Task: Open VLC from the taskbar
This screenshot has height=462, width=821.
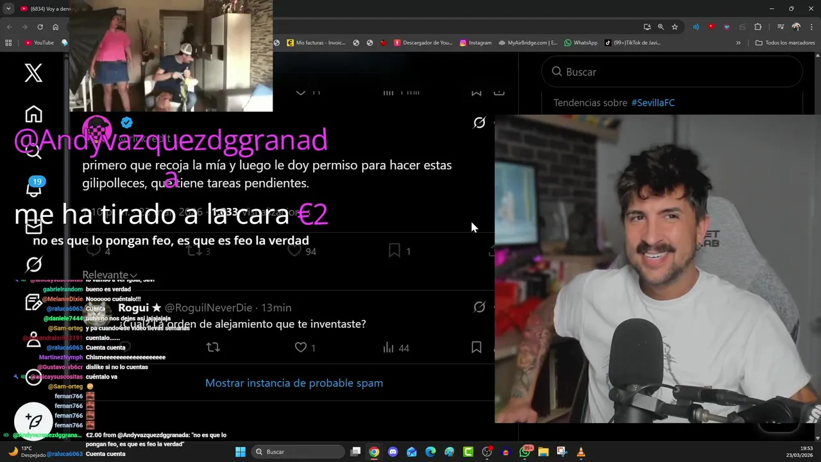Action: 580,452
